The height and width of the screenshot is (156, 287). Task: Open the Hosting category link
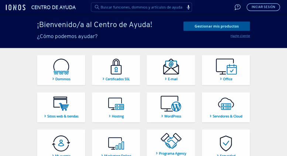pyautogui.click(x=116, y=117)
